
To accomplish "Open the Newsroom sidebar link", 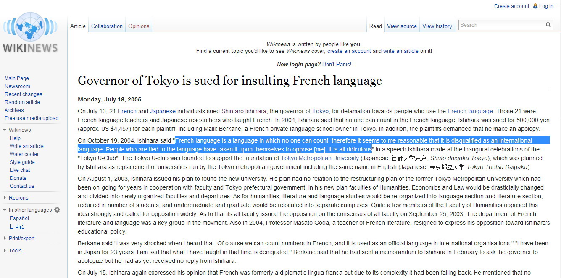I will [x=17, y=86].
